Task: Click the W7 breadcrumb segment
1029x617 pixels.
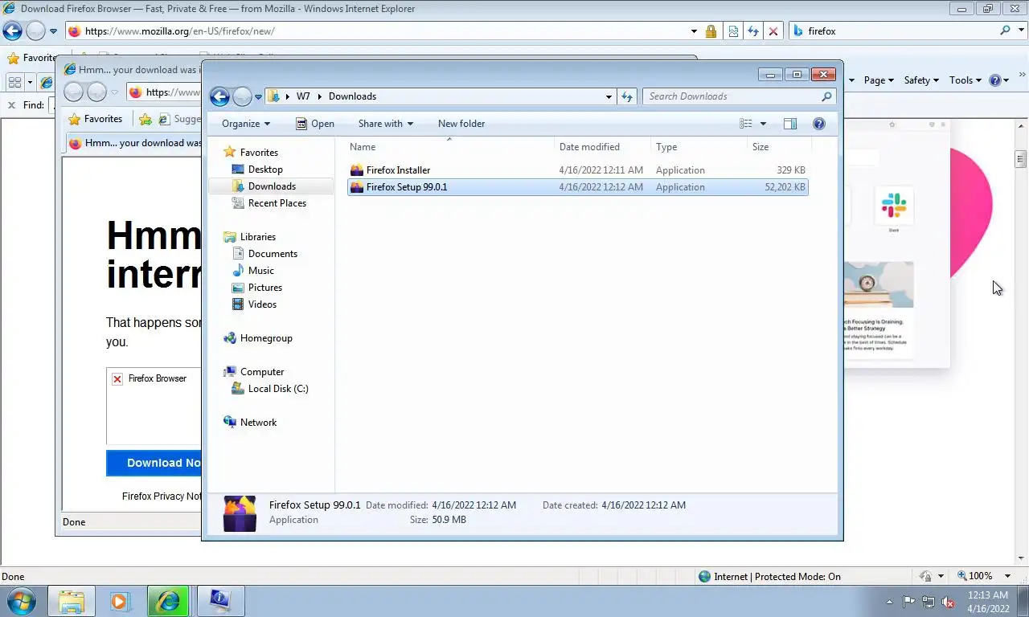Action: [303, 96]
